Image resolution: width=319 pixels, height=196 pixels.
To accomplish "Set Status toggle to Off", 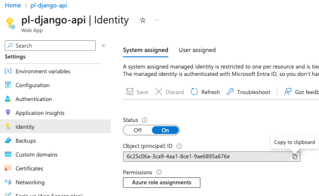I will 138,130.
